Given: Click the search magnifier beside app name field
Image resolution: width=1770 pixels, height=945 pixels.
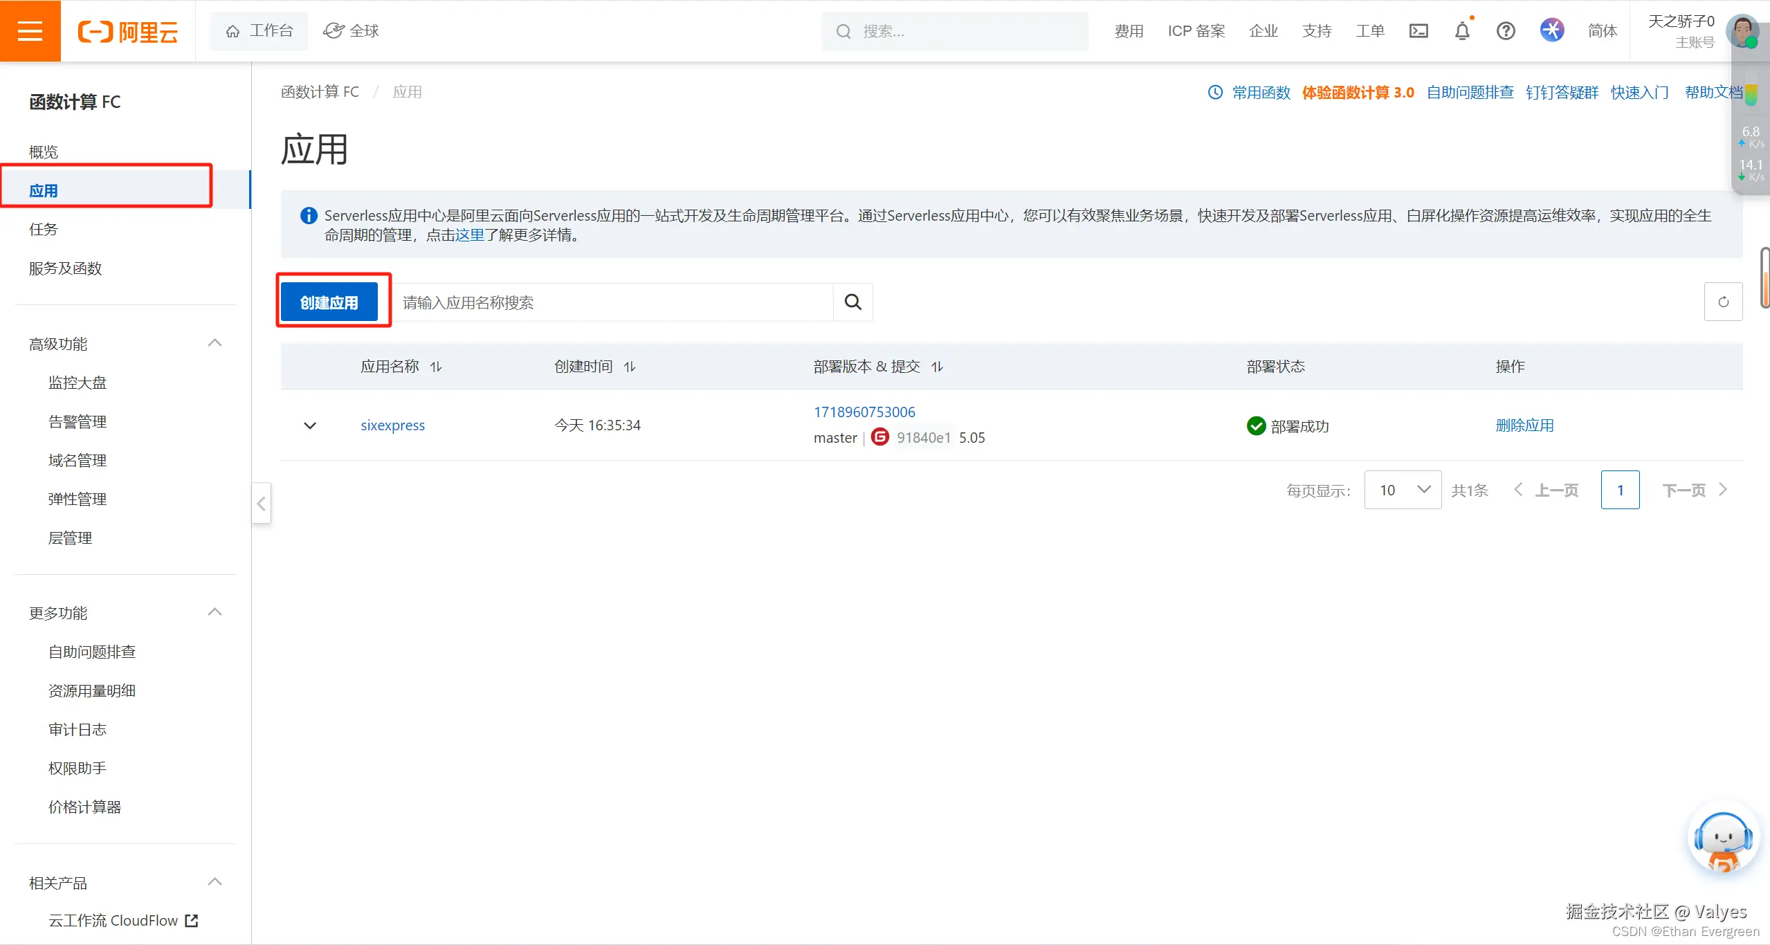Looking at the screenshot, I should (852, 302).
